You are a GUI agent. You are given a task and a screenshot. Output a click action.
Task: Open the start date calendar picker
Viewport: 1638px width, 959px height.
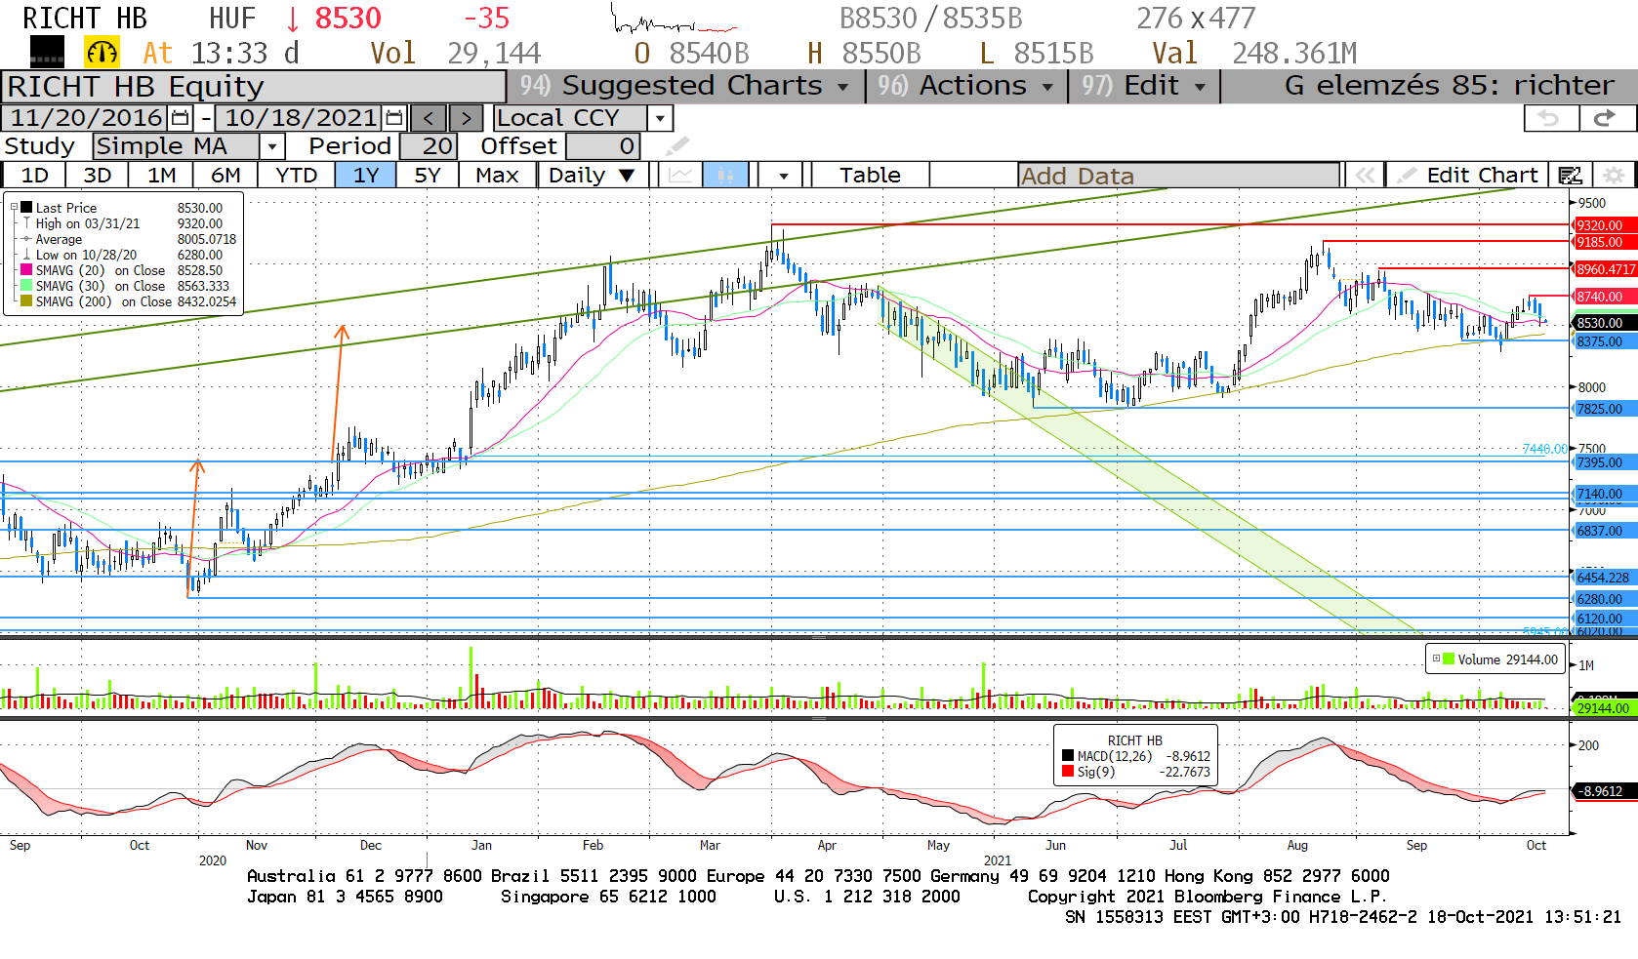(x=181, y=118)
